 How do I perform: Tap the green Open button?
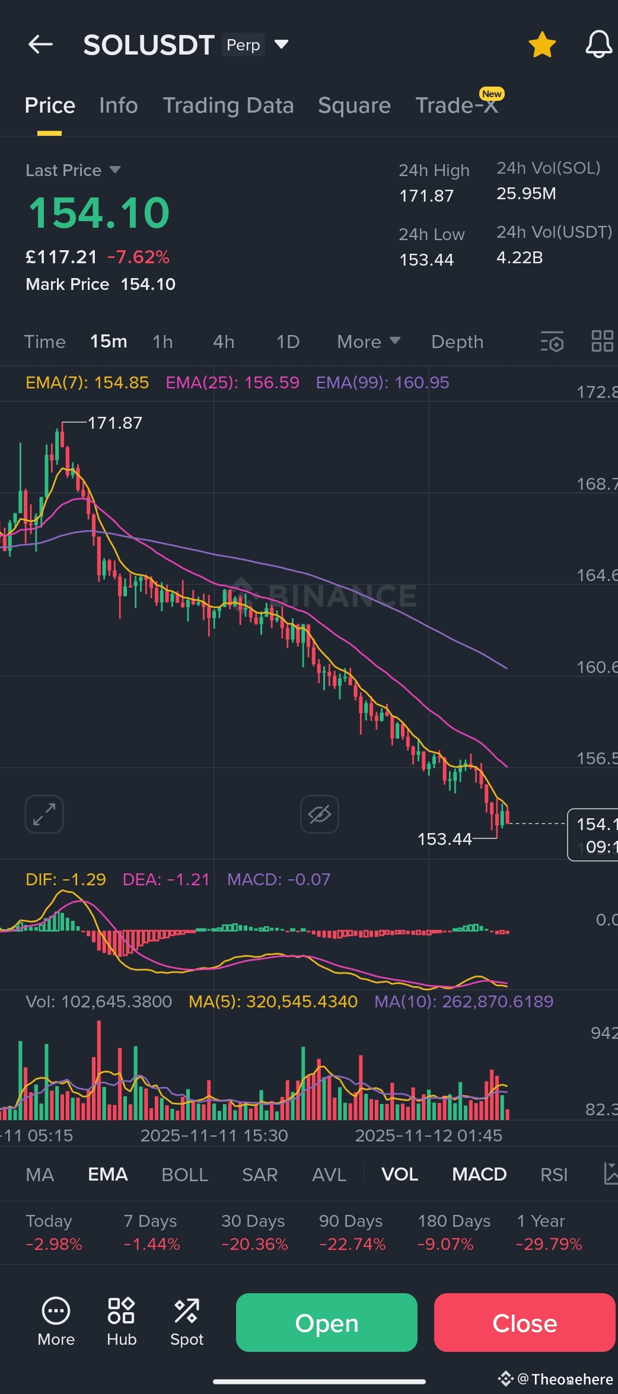click(327, 1323)
